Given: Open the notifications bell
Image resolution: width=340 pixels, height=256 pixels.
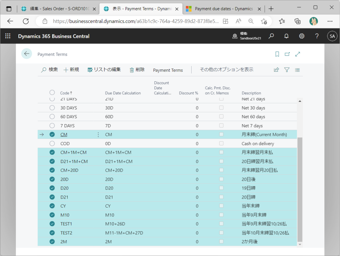Looking at the screenshot, I should [x=287, y=36].
